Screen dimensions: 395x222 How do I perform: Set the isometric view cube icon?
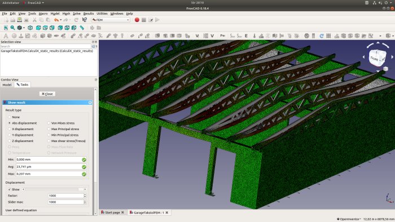30,28
